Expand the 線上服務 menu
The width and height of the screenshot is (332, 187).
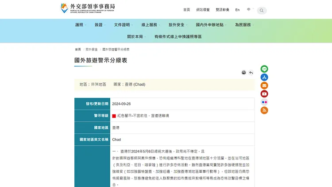point(151,25)
